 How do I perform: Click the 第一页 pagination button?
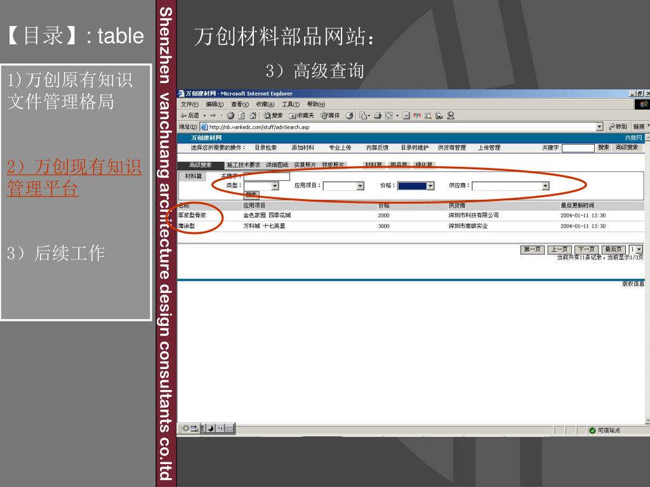tap(533, 249)
